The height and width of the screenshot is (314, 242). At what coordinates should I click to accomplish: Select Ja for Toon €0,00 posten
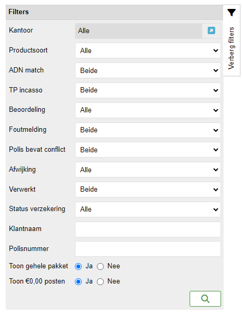pos(79,281)
